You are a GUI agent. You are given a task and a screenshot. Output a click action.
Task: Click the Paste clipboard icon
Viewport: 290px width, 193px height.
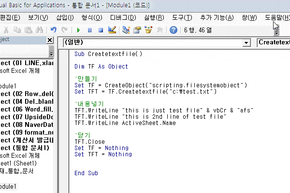[x=29, y=30]
